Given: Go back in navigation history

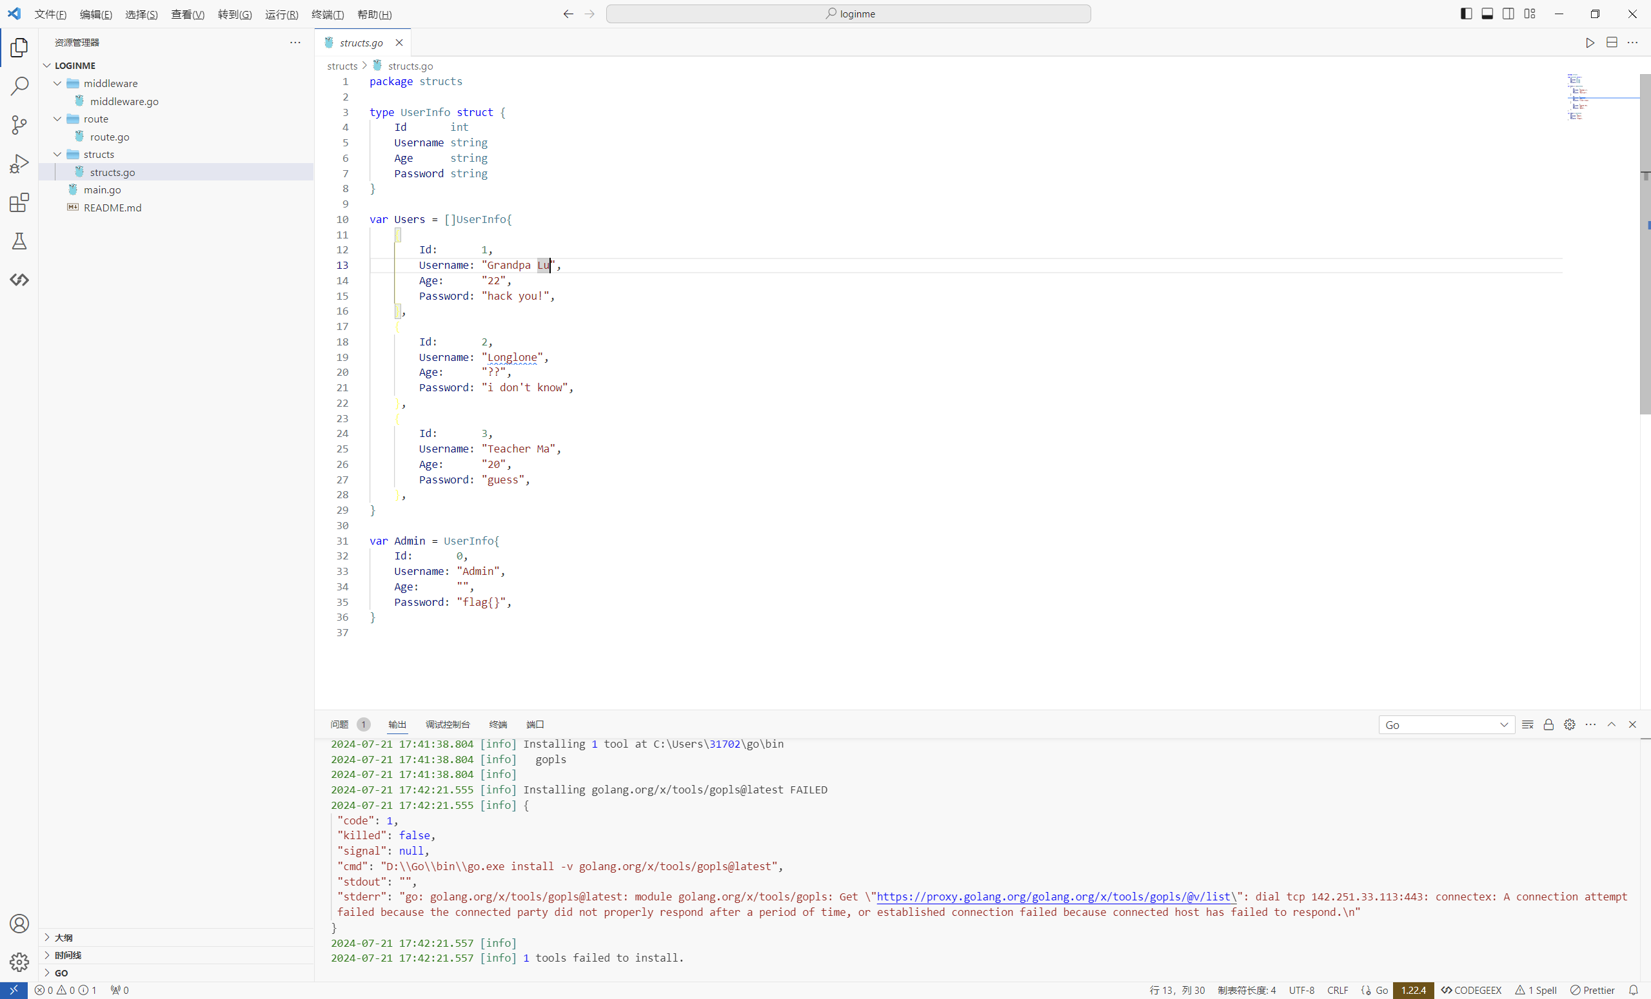Looking at the screenshot, I should 568,14.
